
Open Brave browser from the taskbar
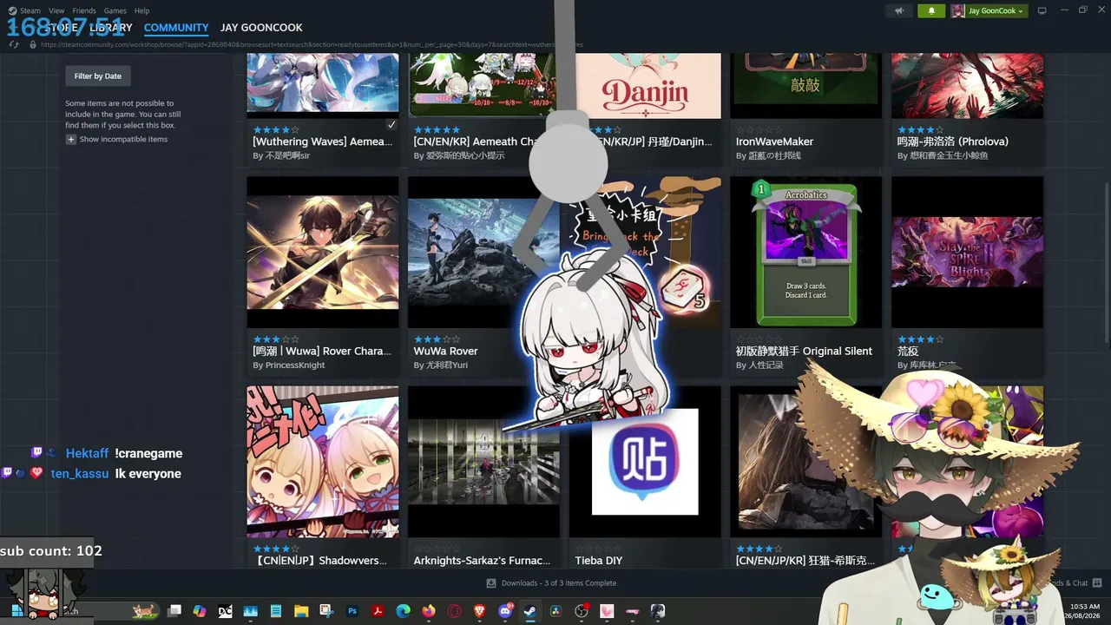(479, 611)
